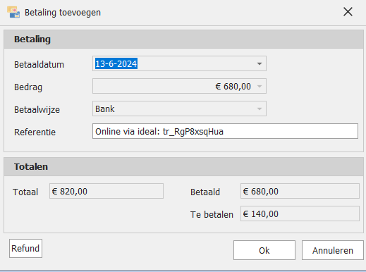This screenshot has height=272, width=366.
Task: Click the Totalen section header
Action: (x=183, y=167)
